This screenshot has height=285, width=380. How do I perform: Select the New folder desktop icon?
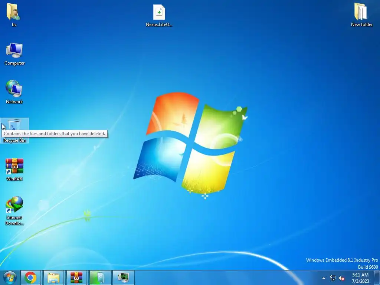click(360, 12)
